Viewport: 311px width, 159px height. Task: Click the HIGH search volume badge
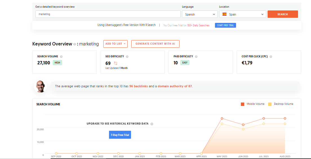[x=57, y=63]
